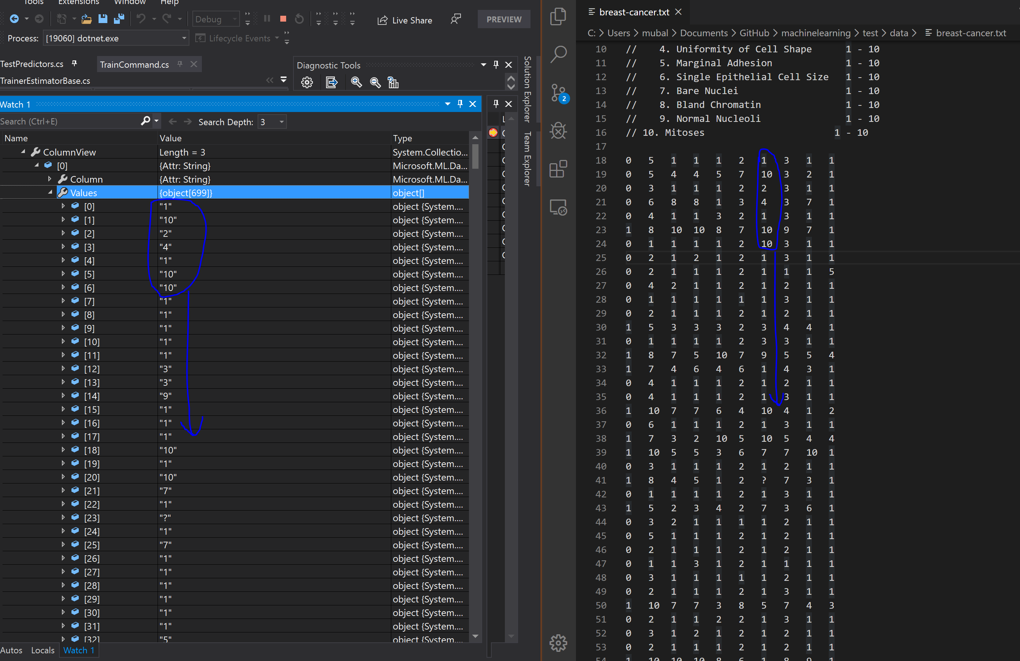Open Diagnostic Tools settings
Screen dimensions: 1020x661
tap(307, 82)
